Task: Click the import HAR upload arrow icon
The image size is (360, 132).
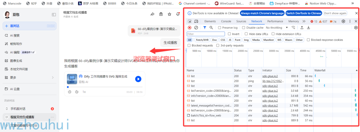Action: coord(302,28)
